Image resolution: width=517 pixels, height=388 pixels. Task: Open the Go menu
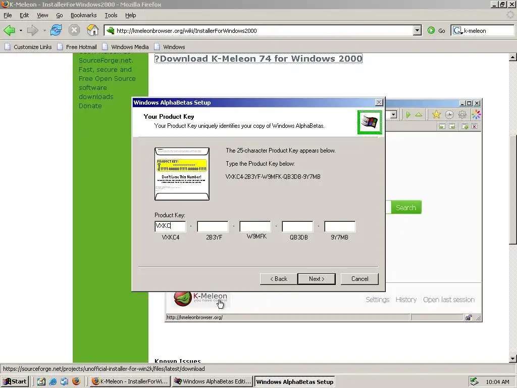(60, 15)
